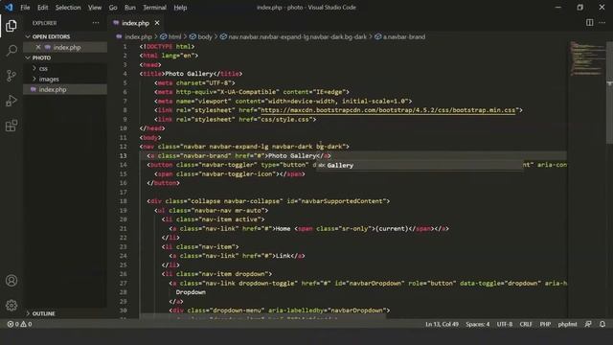Restore down the VS Code window
Image resolution: width=613 pixels, height=345 pixels.
[x=580, y=7]
